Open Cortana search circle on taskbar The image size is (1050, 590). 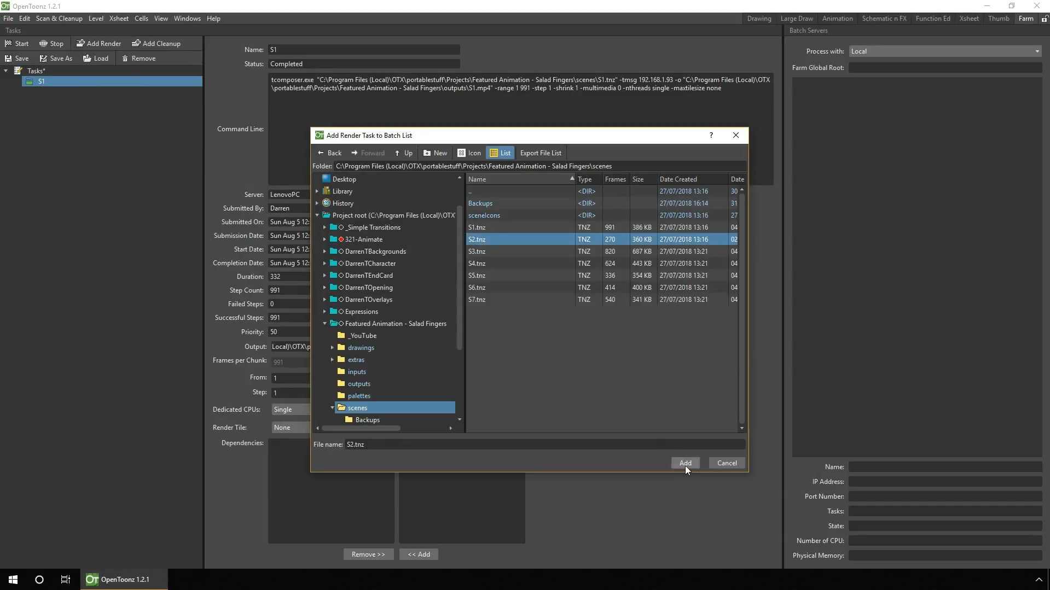coord(39,580)
